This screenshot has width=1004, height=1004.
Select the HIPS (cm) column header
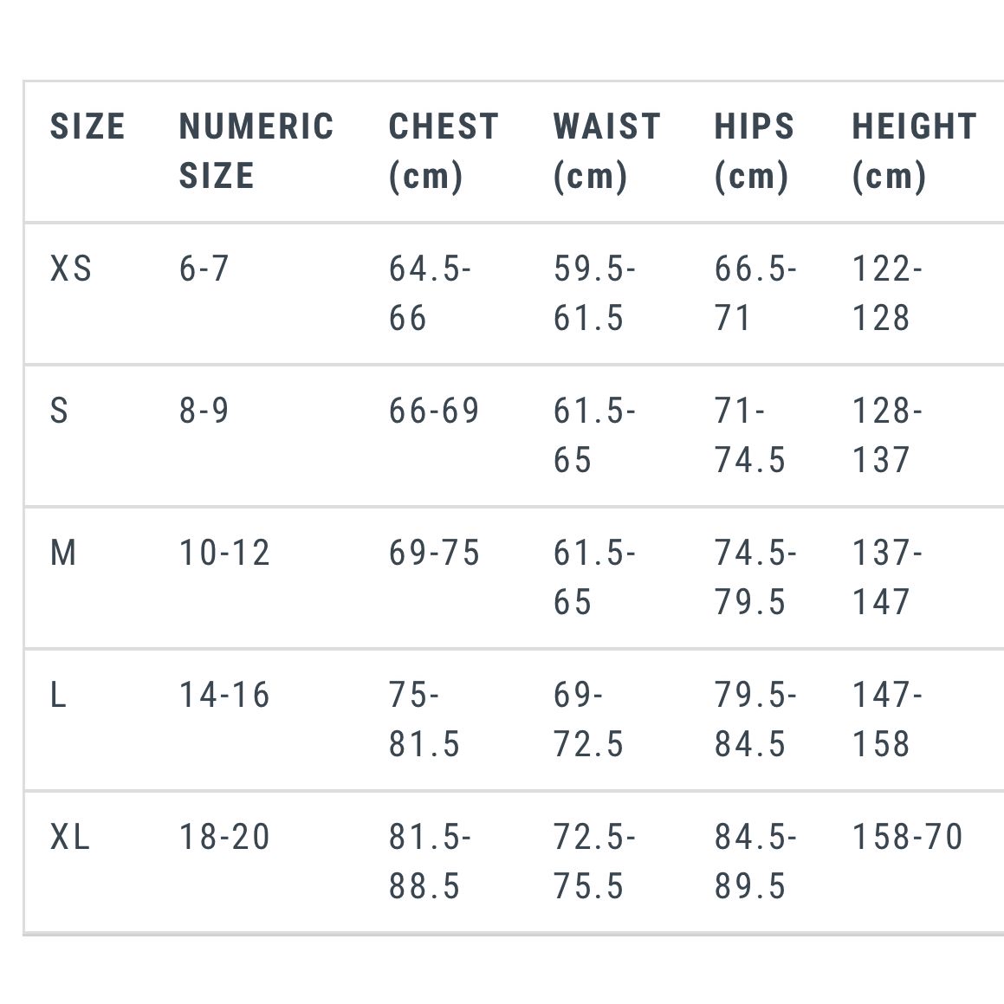pos(755,151)
